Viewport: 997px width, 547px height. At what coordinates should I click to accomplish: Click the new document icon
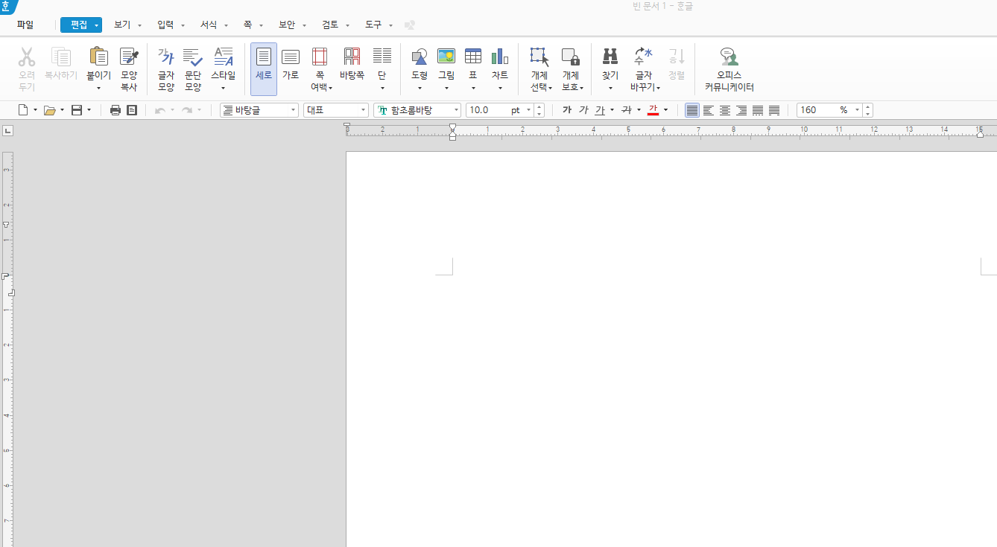click(23, 110)
